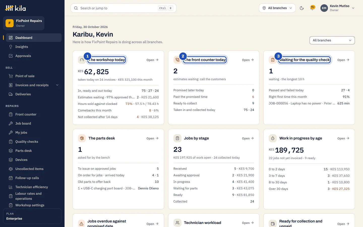Click the Work in progress stopwatch icon
Screen dimensions: 363x227
pos(273,138)
